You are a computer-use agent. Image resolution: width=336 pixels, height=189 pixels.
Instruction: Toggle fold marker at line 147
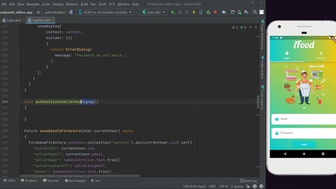point(18,142)
